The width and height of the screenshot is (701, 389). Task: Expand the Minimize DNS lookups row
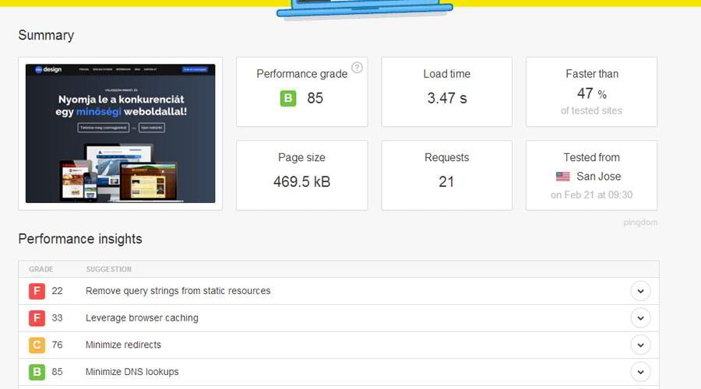click(x=640, y=372)
